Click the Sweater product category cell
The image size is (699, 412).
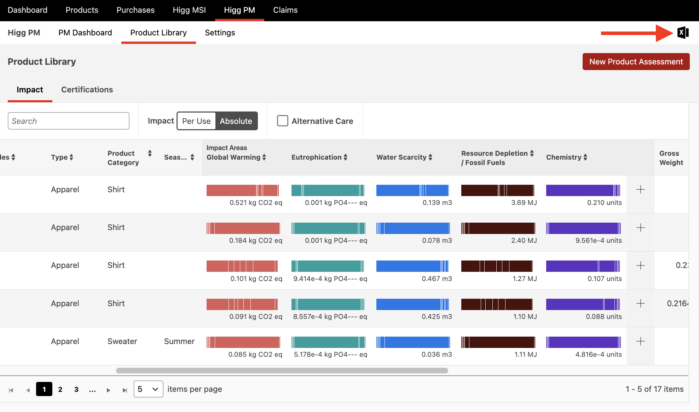coord(122,341)
